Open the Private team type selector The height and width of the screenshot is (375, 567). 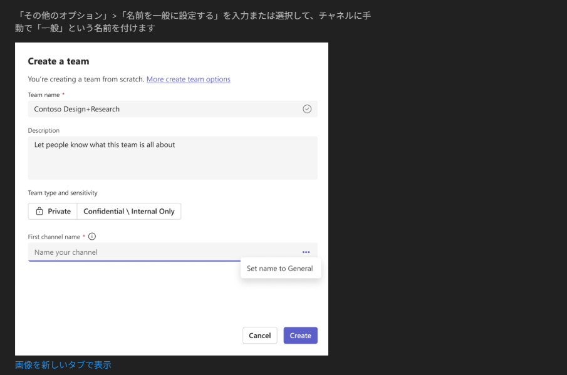click(x=53, y=212)
